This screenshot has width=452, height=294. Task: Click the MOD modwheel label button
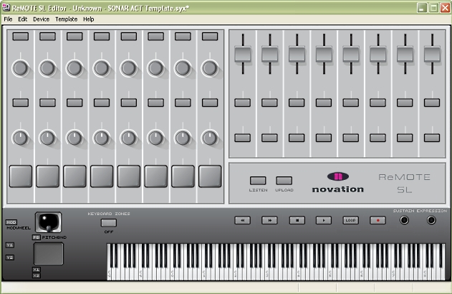click(10, 222)
